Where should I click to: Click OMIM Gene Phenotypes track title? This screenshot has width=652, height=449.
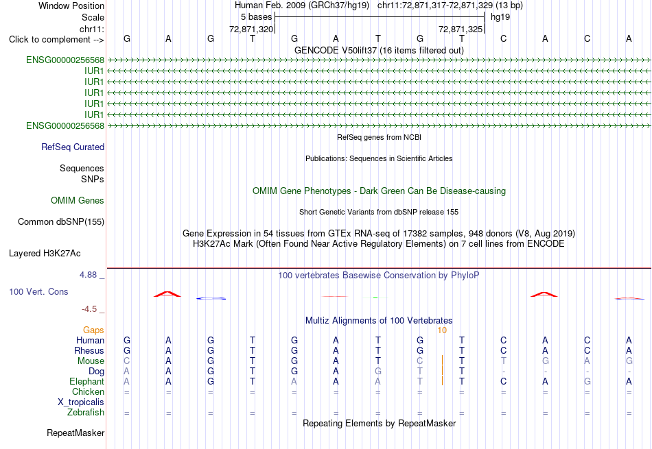click(379, 191)
